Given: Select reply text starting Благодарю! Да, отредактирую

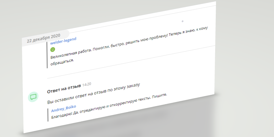Looking at the screenshot, I should pos(109,106).
